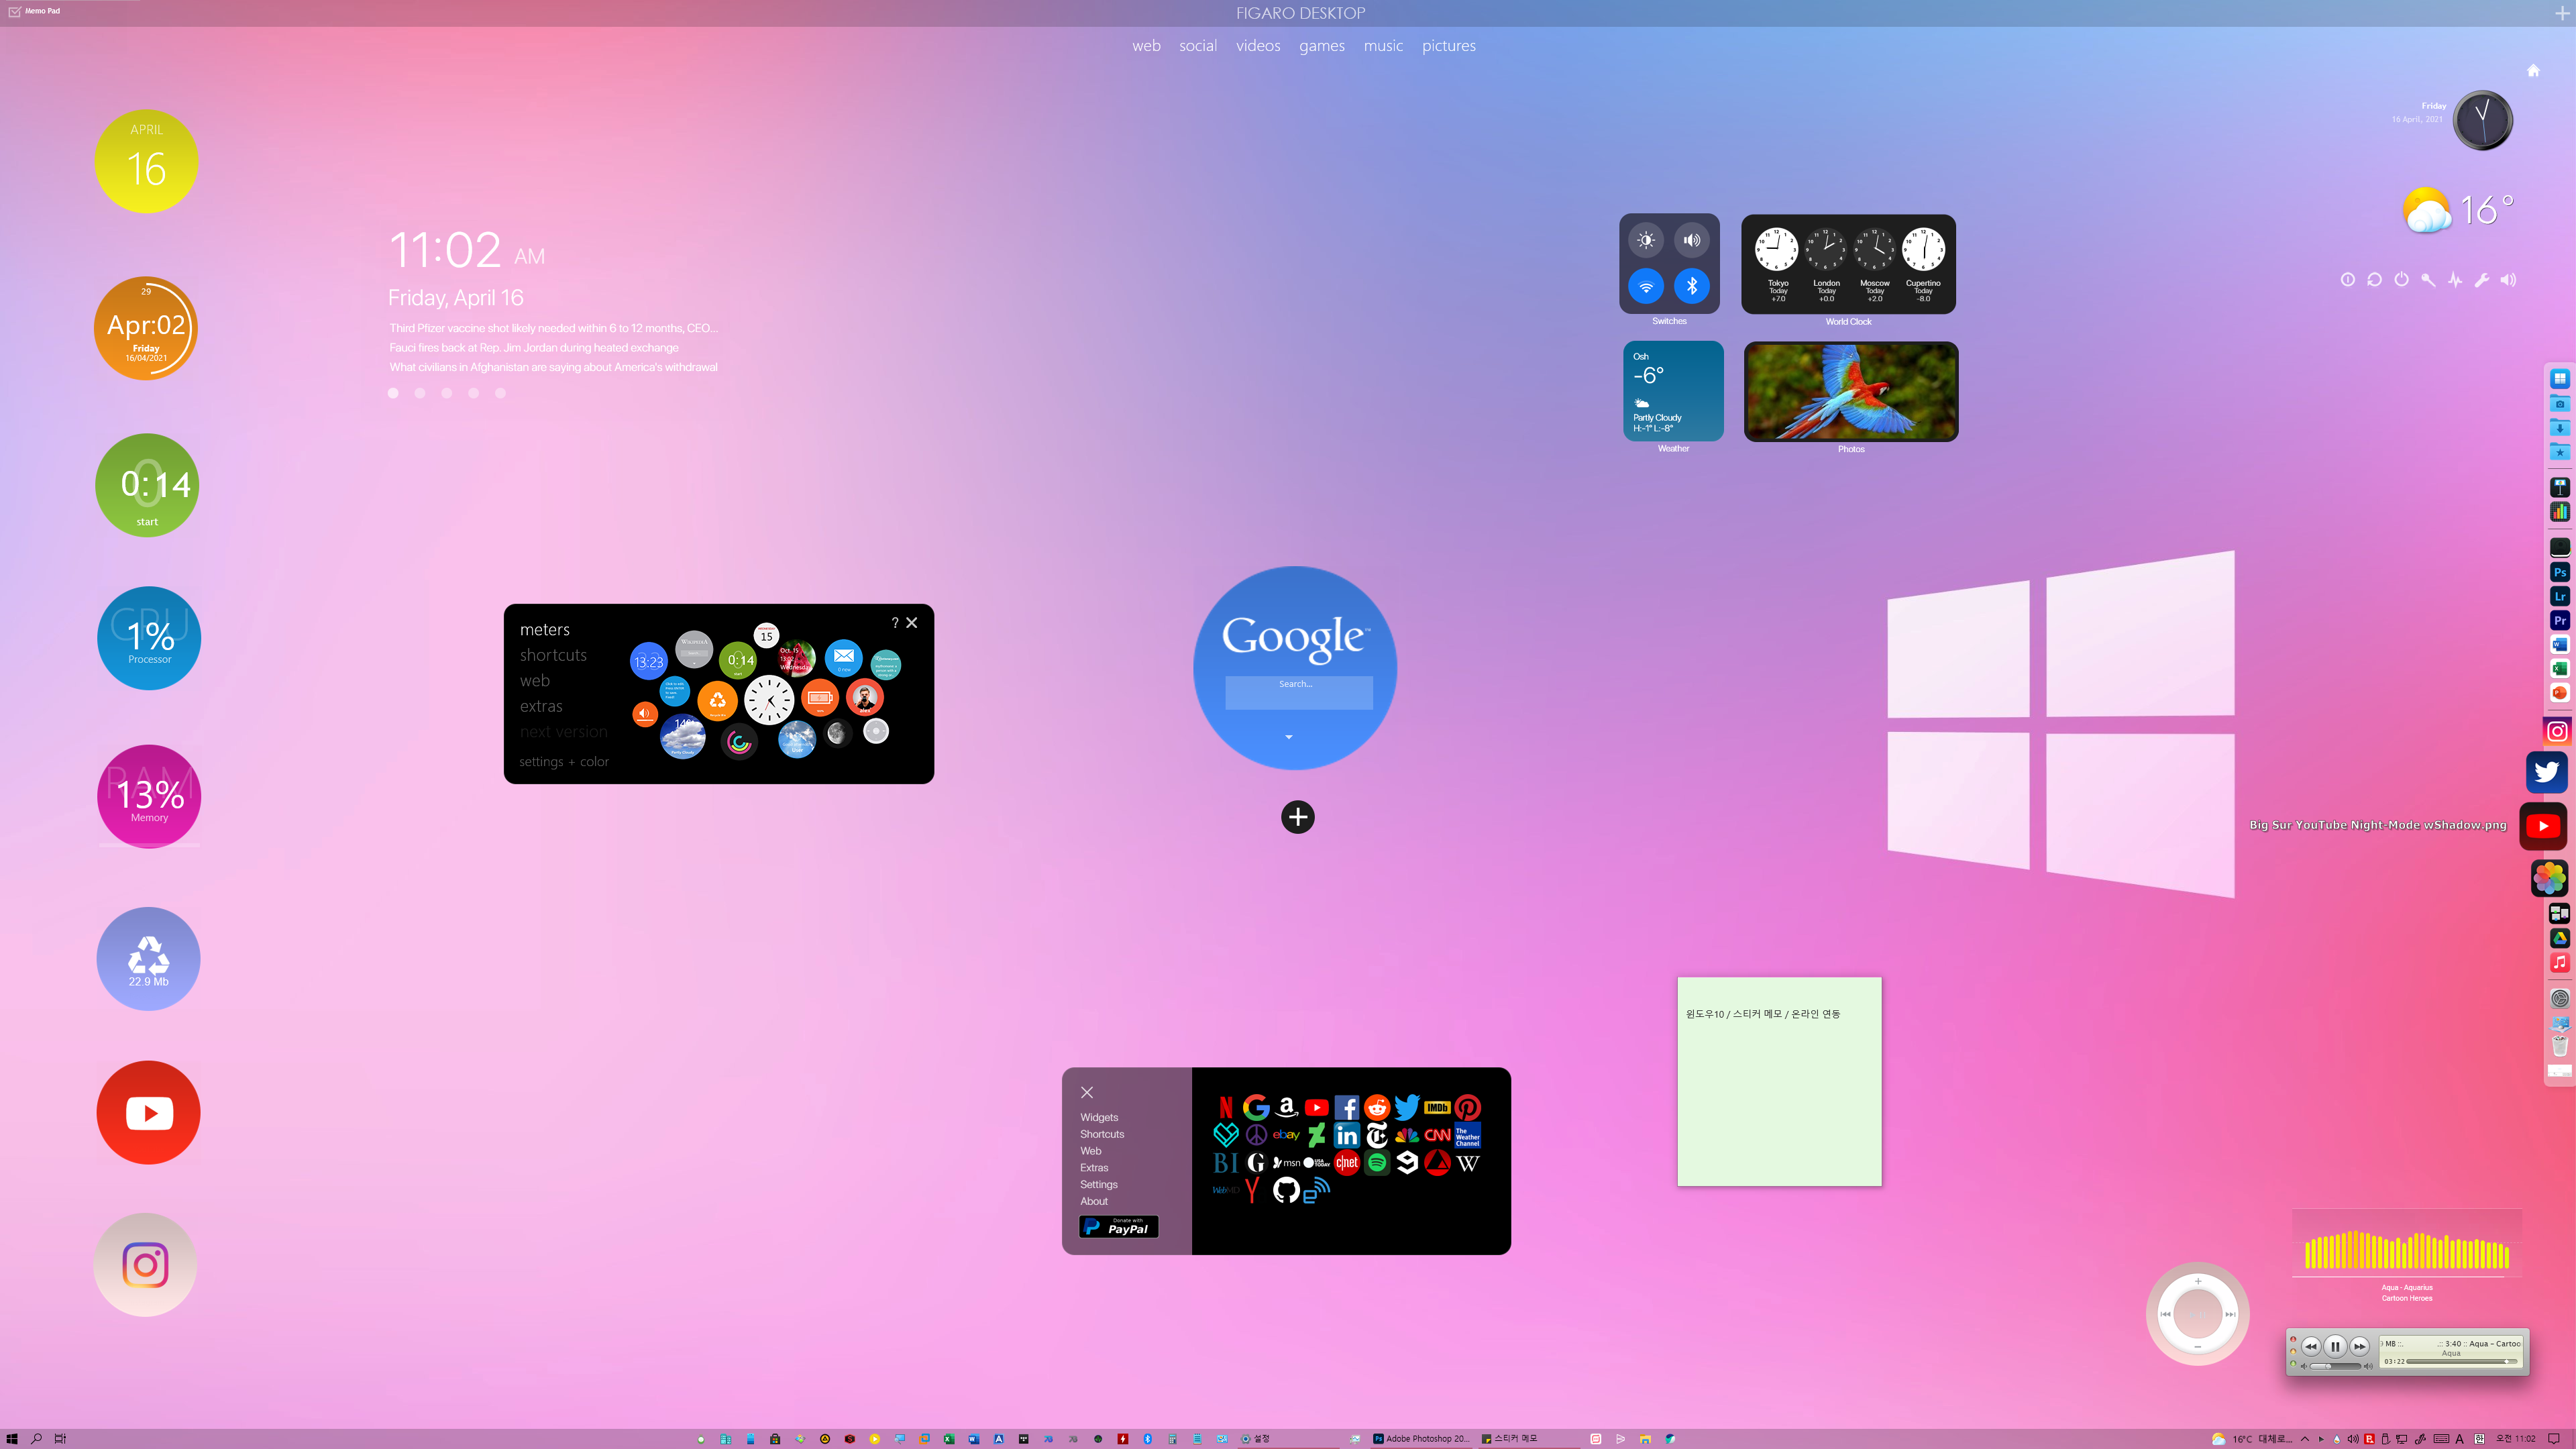The height and width of the screenshot is (1449, 2576).
Task: Click the Instagram circle widget on left
Action: (145, 1265)
